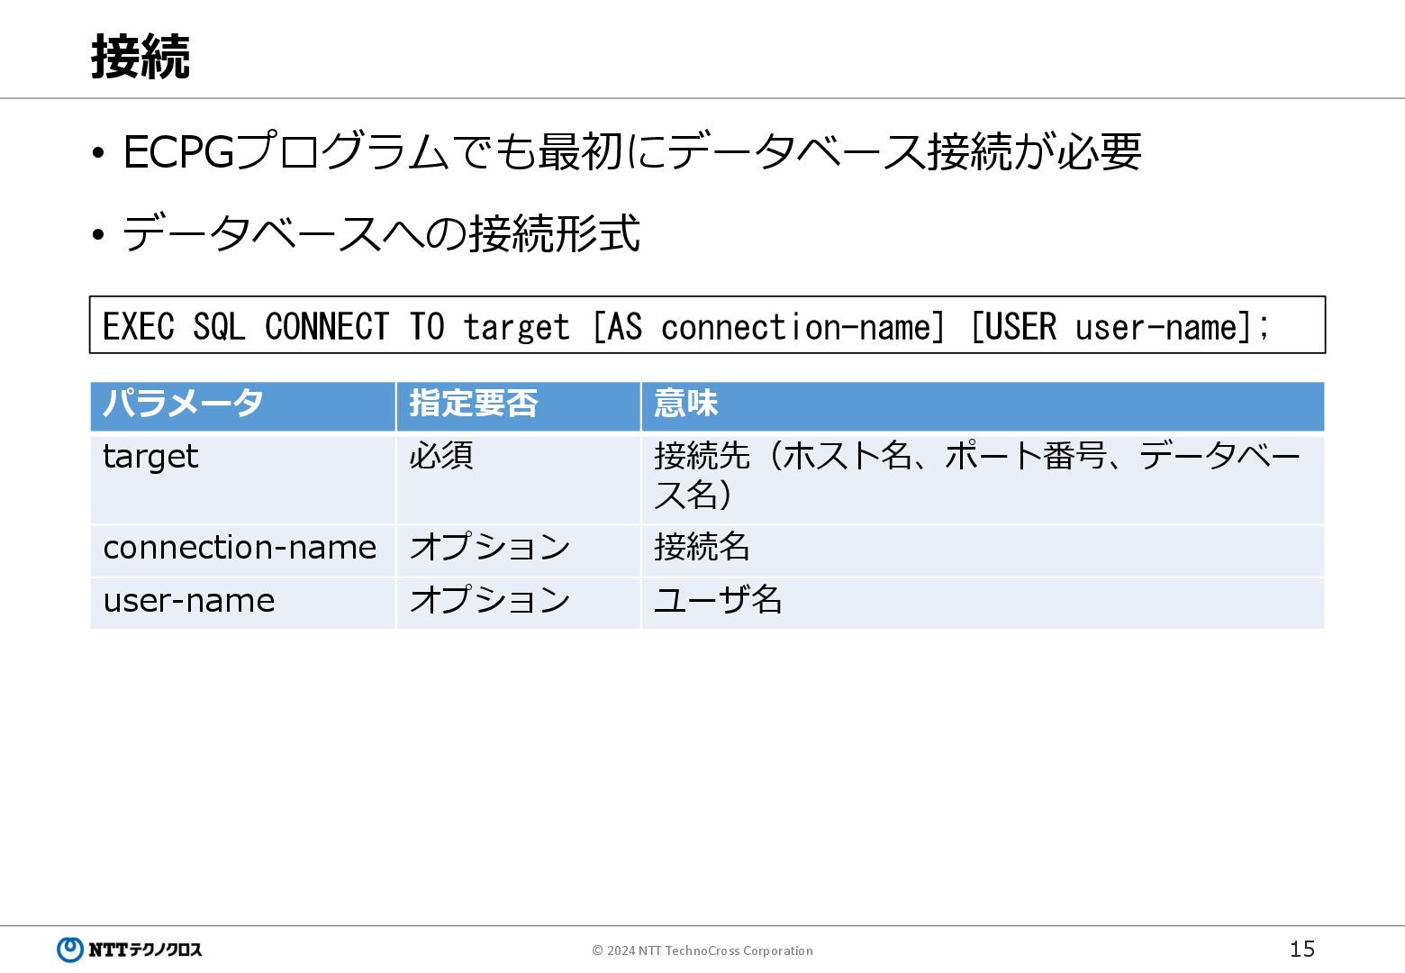Click the 接続名 meaning cell
Screen dimensions: 1405x973
(983, 550)
